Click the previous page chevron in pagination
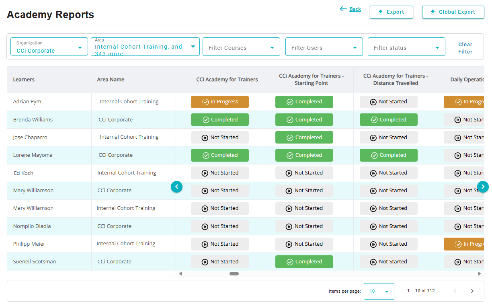The width and height of the screenshot is (492, 308). click(455, 291)
